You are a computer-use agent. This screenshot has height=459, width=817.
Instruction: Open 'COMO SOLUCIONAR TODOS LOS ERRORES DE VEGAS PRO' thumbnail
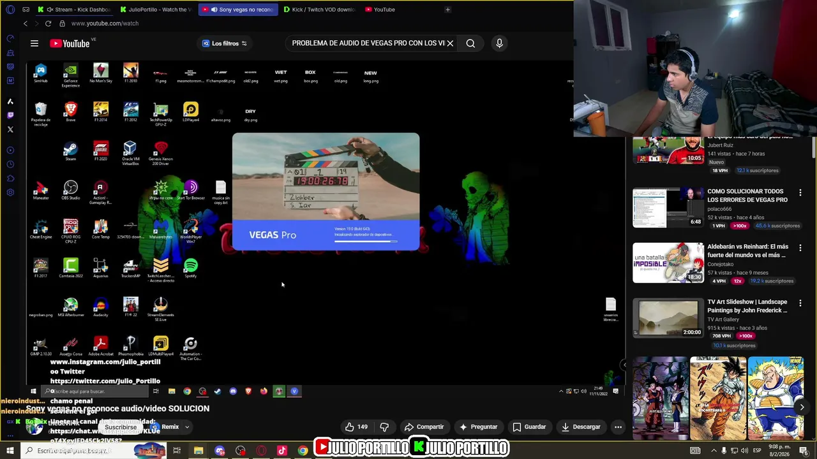pyautogui.click(x=668, y=207)
